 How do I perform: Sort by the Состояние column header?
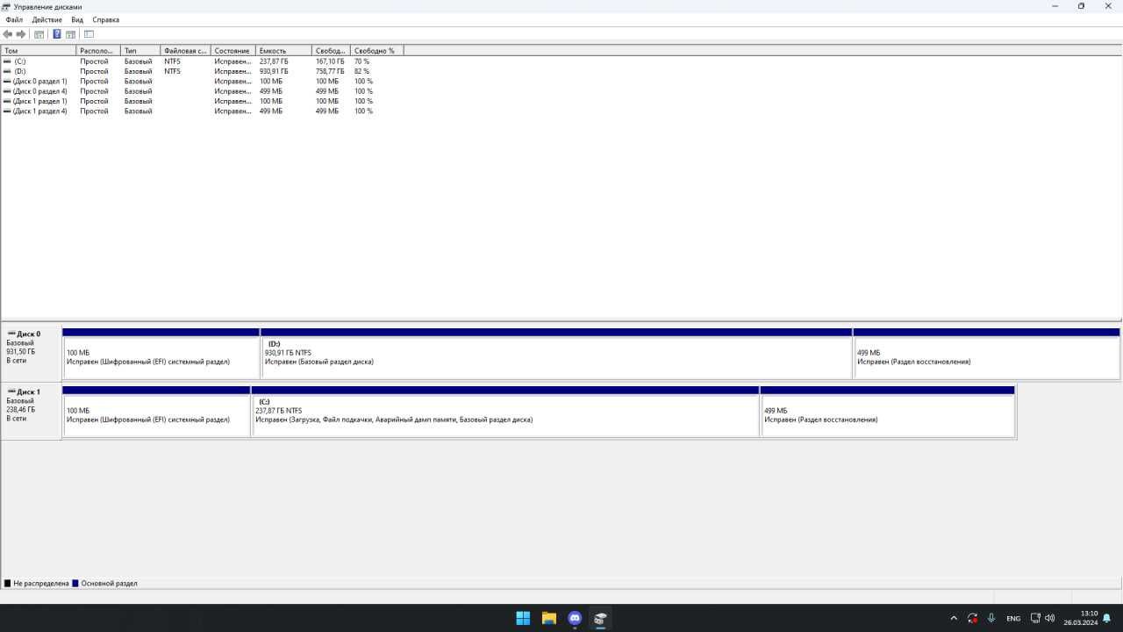pos(233,51)
